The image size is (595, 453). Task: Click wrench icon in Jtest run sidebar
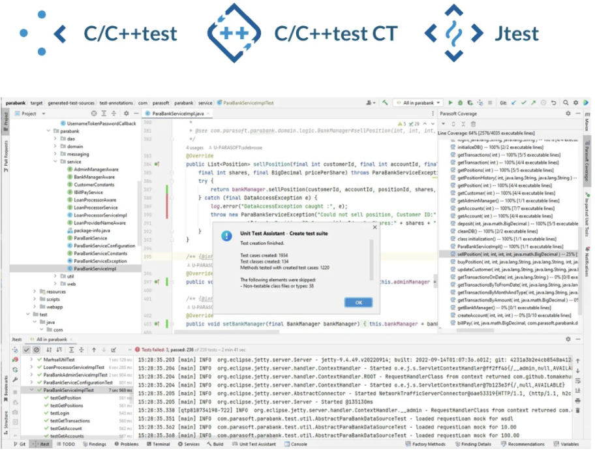15,379
